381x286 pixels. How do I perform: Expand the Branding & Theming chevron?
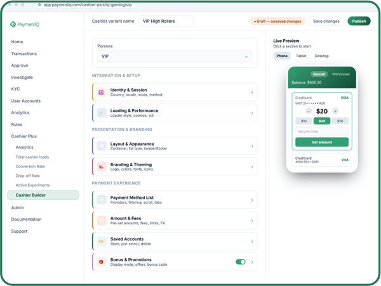(252, 167)
